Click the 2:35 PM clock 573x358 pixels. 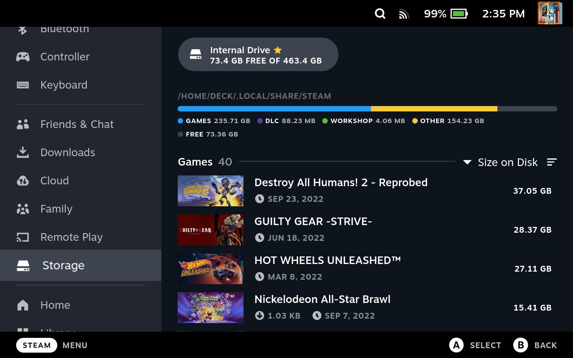[503, 14]
